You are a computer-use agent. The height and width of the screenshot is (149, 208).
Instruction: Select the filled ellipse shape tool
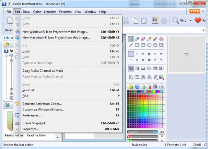pos(155,45)
